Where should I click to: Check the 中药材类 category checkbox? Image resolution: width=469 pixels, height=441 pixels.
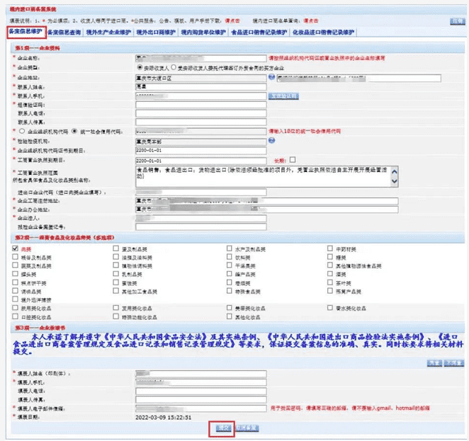(331, 248)
